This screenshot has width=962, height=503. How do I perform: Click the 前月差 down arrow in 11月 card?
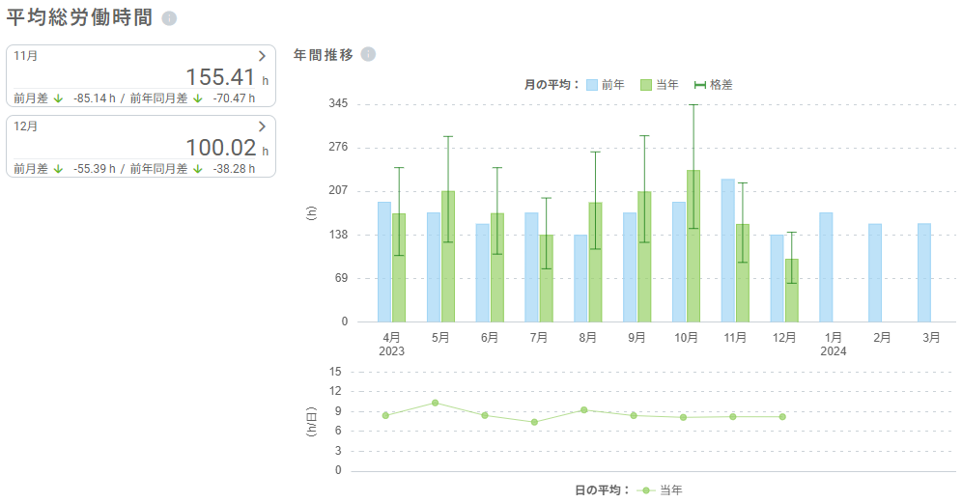pyautogui.click(x=59, y=98)
